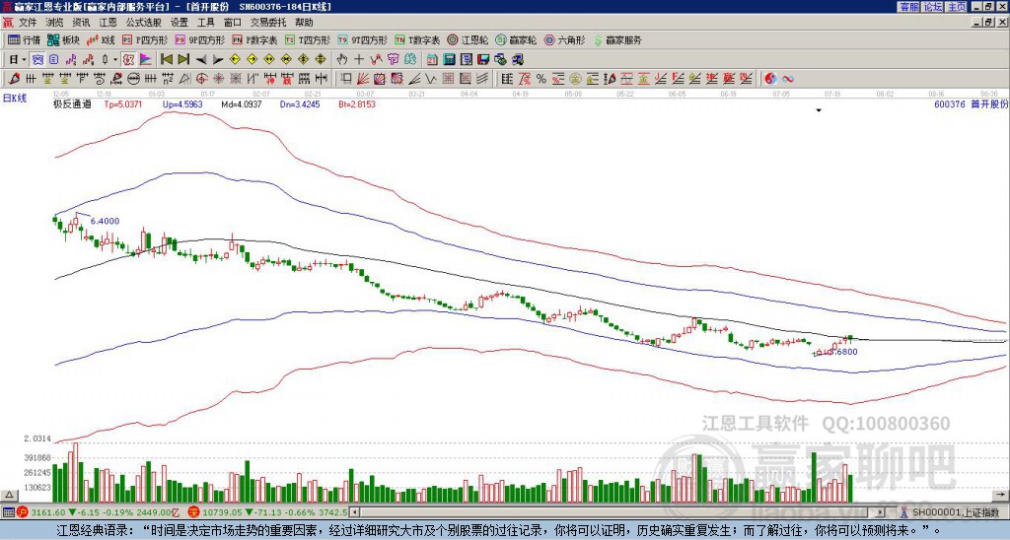The image size is (1010, 540).
Task: Click the 主页 homepage button
Action: point(956,7)
